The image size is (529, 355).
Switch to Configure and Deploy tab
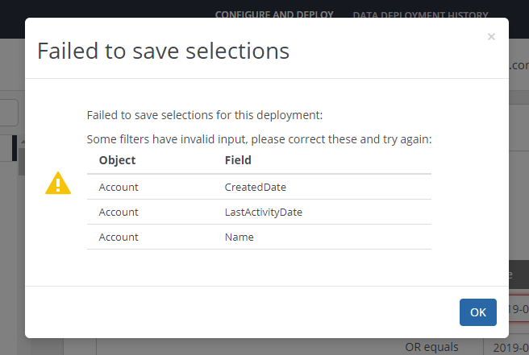pyautogui.click(x=274, y=14)
